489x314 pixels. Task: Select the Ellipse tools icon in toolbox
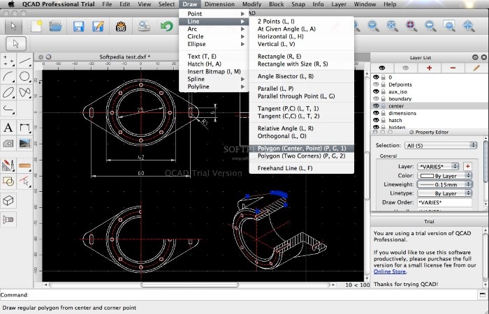[x=8, y=93]
